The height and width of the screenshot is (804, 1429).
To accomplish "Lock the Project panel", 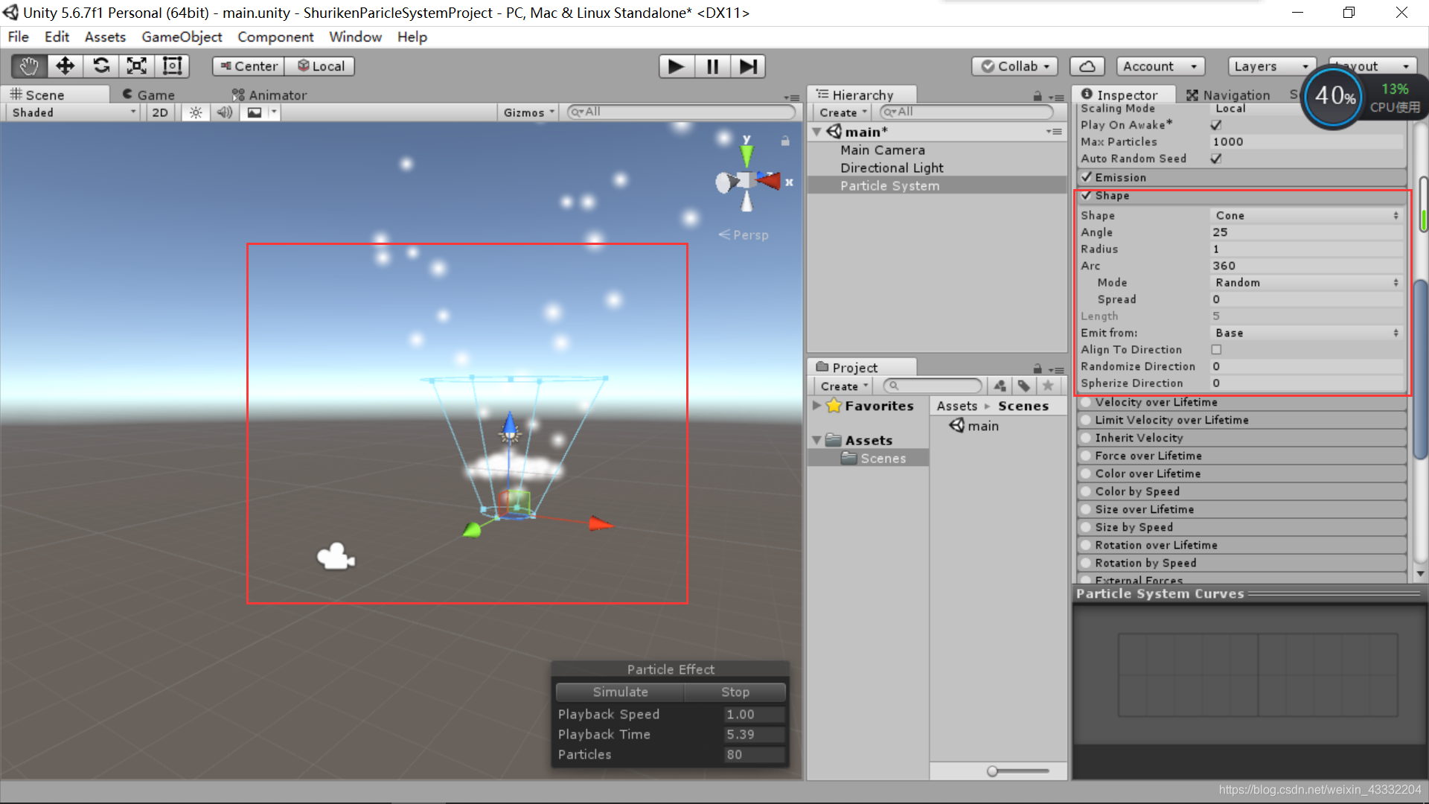I will click(1038, 368).
